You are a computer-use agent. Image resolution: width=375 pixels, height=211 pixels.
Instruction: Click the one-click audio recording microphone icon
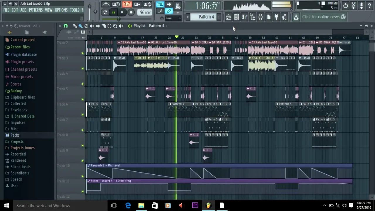(x=362, y=5)
